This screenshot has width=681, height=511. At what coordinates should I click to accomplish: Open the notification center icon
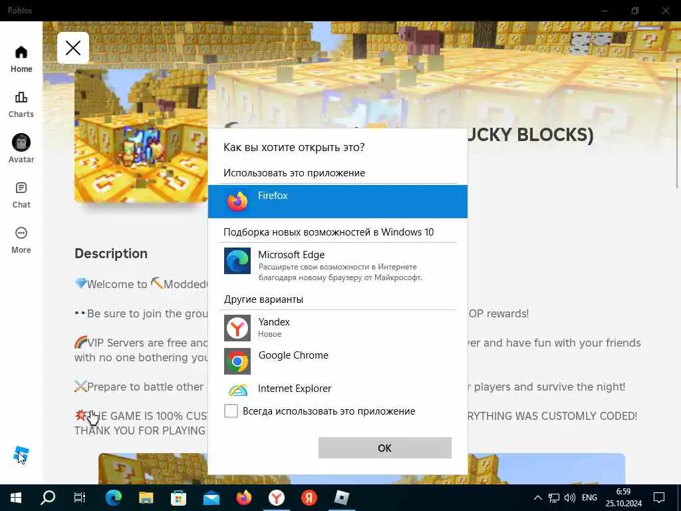659,498
